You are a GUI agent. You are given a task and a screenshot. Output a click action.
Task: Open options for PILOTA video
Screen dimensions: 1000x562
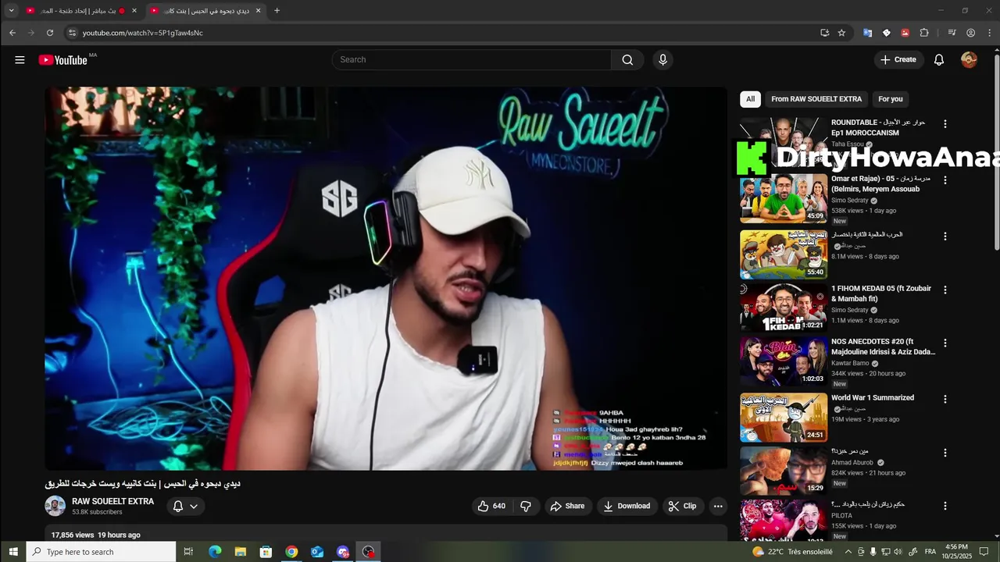coord(945,506)
